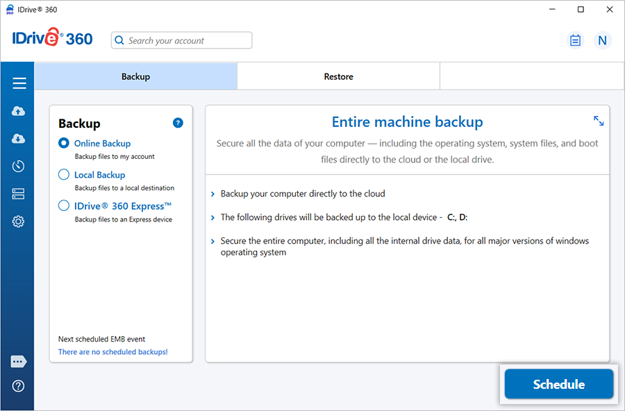
Task: Expand 'Backup your computer directly to the cloud'
Action: (x=212, y=194)
